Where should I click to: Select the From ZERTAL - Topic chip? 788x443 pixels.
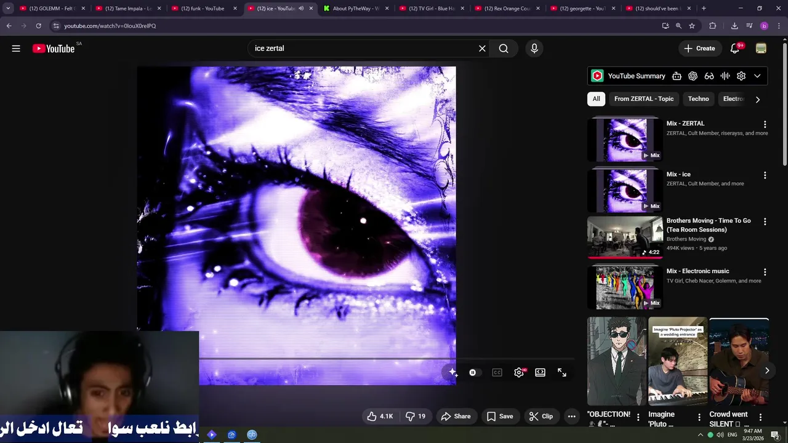tap(644, 99)
